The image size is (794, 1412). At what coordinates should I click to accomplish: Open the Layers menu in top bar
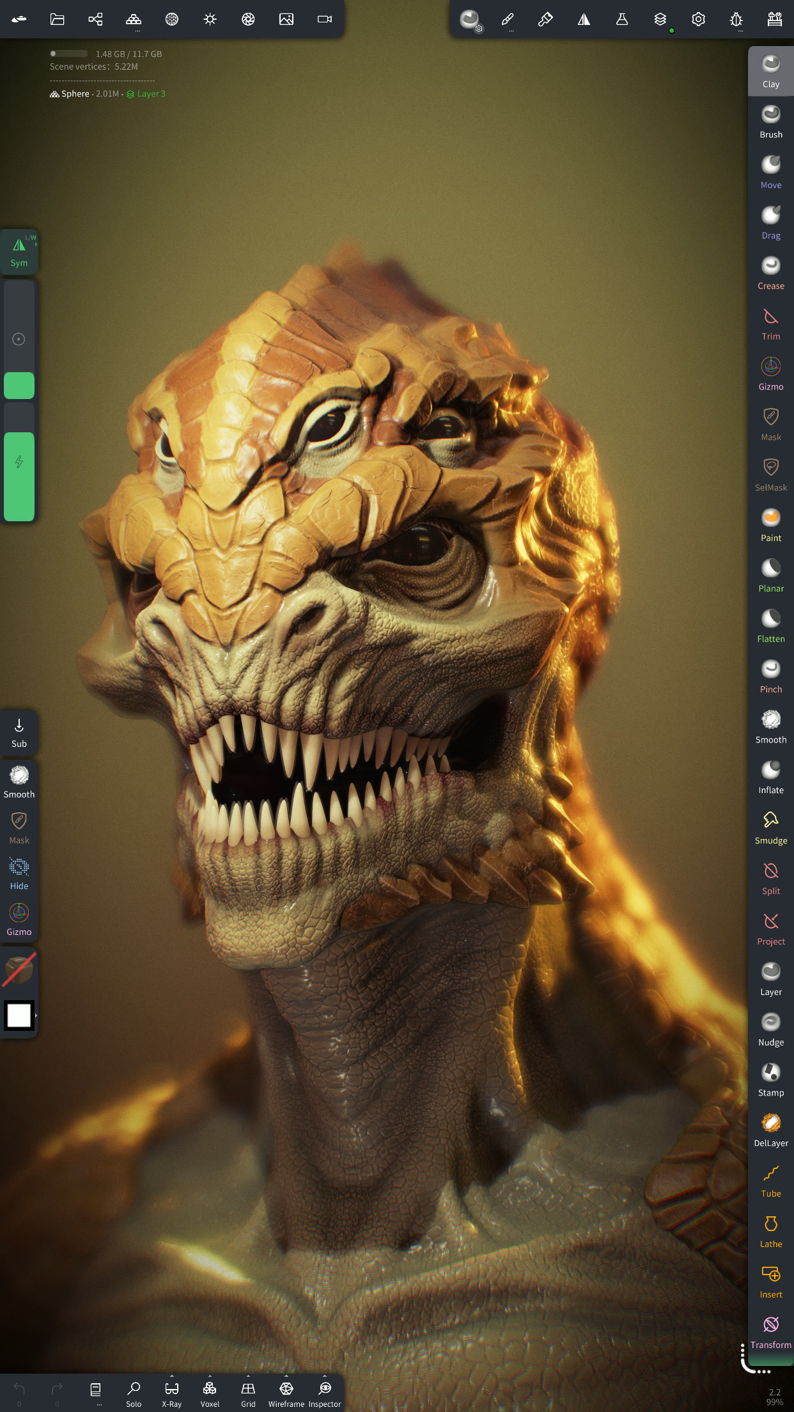660,19
